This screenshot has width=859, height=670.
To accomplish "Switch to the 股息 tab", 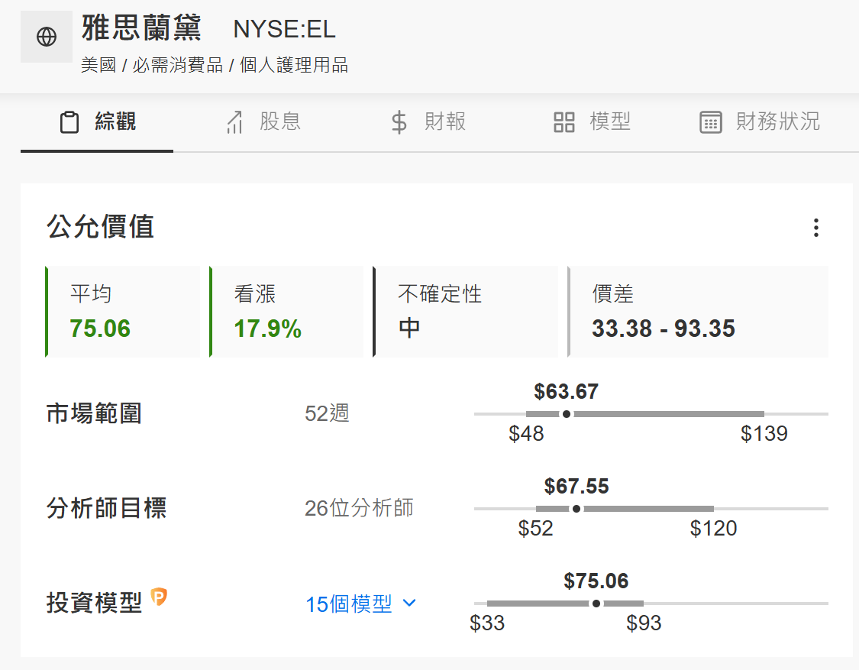I will (263, 121).
